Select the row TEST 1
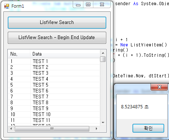The width and height of the screenshot is (169, 140). 54,61
